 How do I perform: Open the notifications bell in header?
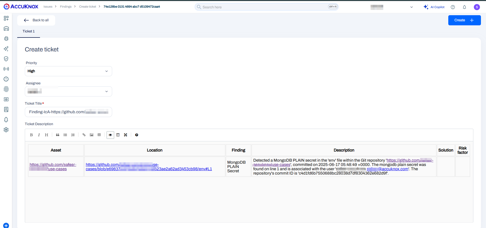point(464,7)
